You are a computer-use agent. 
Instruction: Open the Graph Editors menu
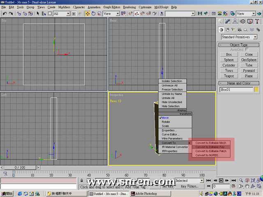pyautogui.click(x=111, y=7)
